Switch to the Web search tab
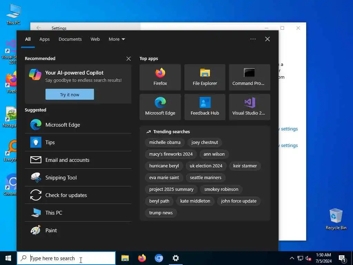The image size is (353, 265). (95, 39)
